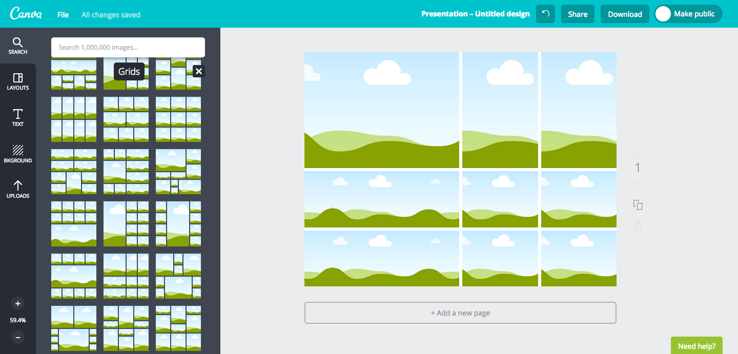Open the Need help? chat button

pos(696,346)
